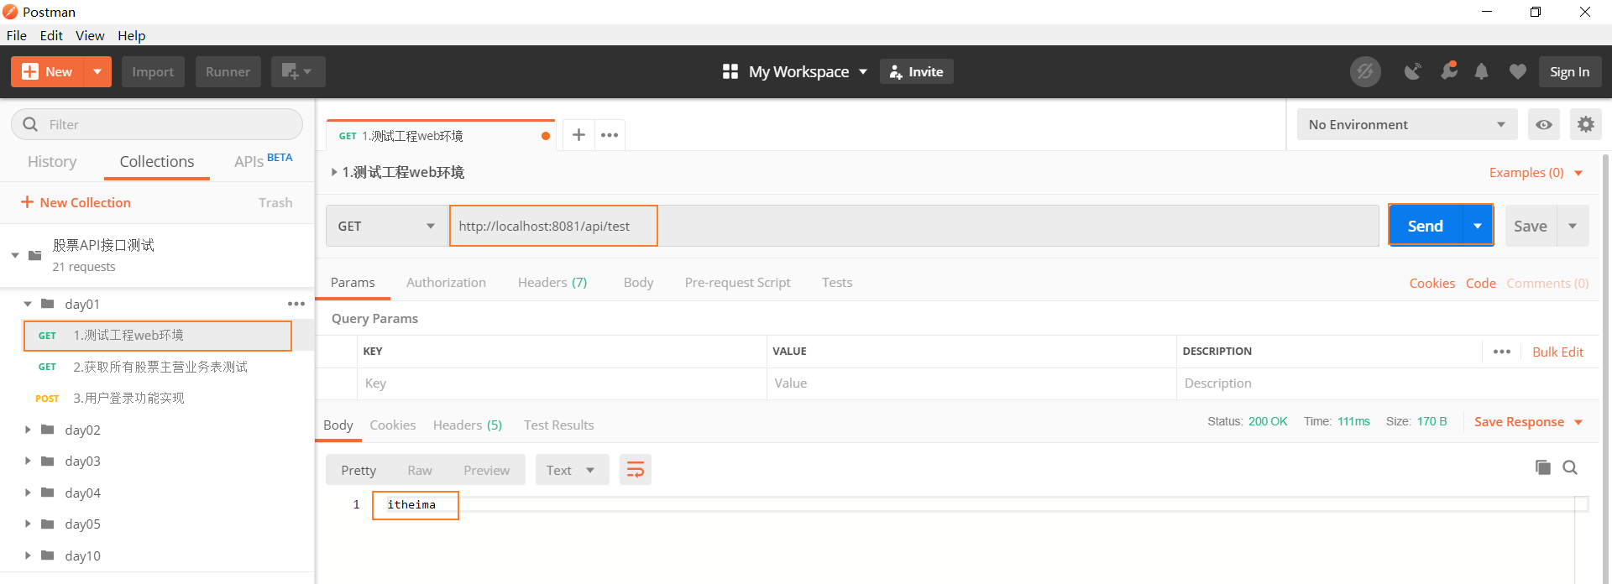The image size is (1612, 584).
Task: Switch to response Cookies tab
Action: pyautogui.click(x=392, y=425)
